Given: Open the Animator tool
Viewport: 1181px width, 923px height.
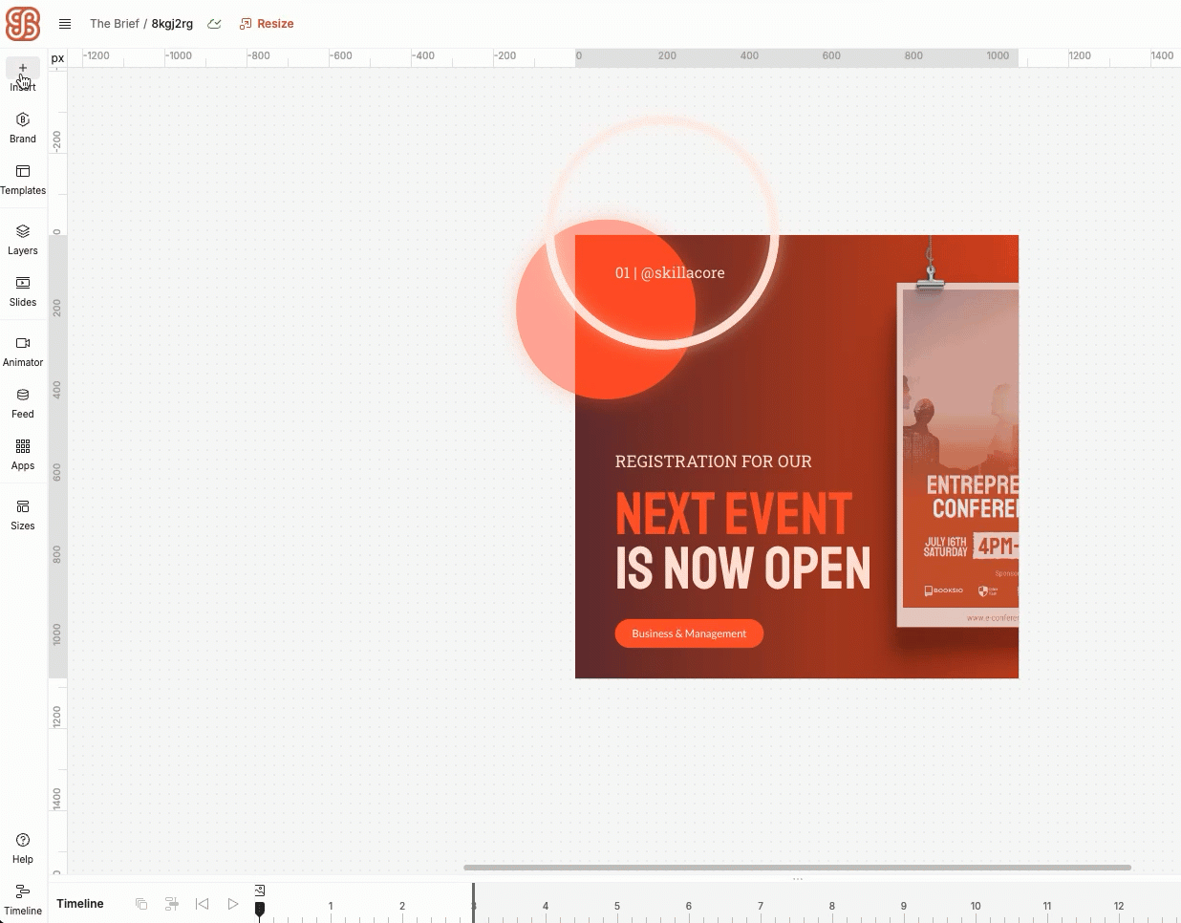Looking at the screenshot, I should (23, 351).
